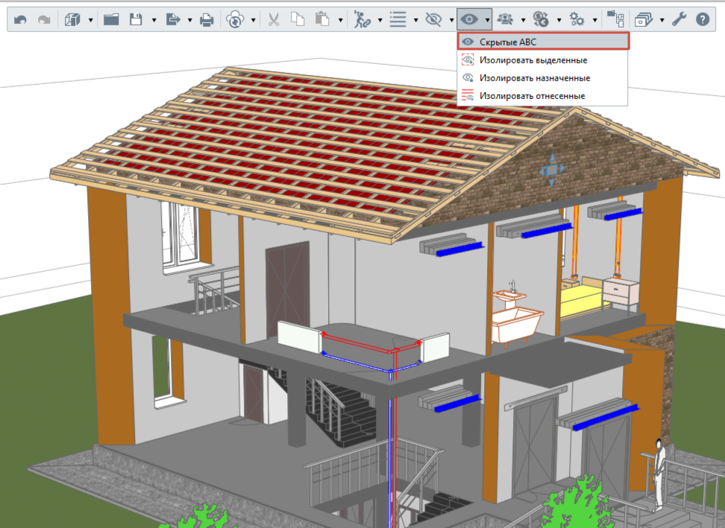
Task: Toggle the crossed-out eye hide button
Action: tap(433, 19)
